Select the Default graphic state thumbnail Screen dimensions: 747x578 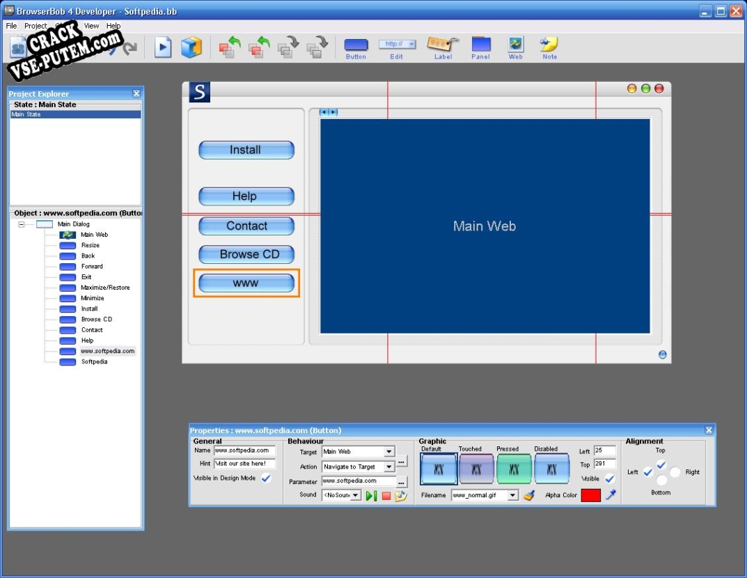tap(439, 469)
